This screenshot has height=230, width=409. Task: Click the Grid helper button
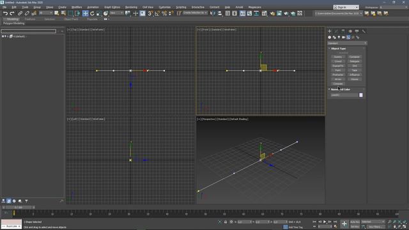click(x=355, y=66)
